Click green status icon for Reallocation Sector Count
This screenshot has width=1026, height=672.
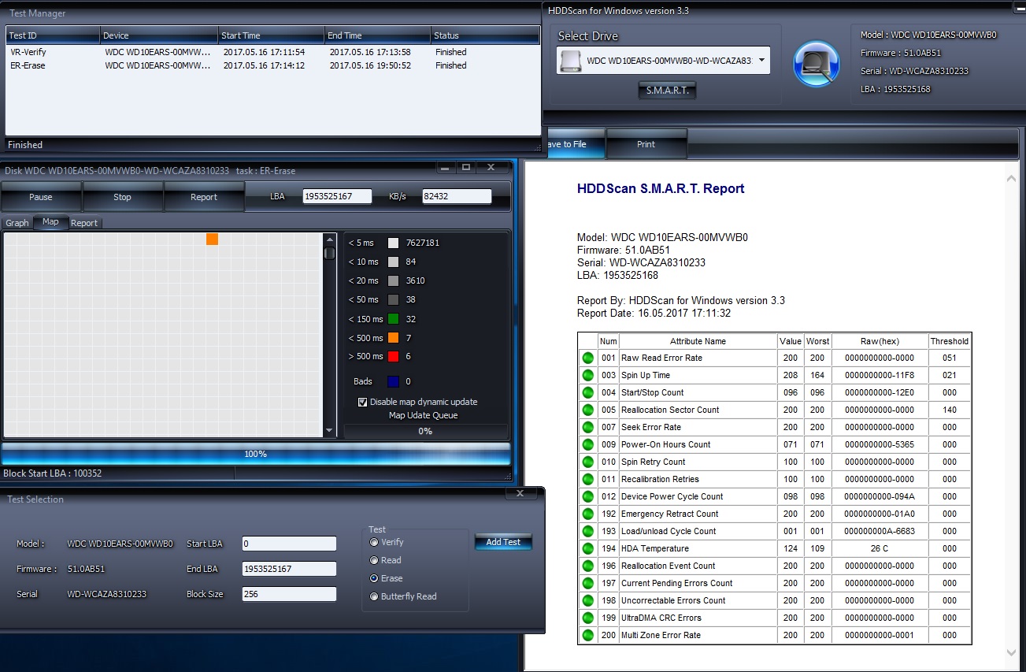tap(587, 410)
